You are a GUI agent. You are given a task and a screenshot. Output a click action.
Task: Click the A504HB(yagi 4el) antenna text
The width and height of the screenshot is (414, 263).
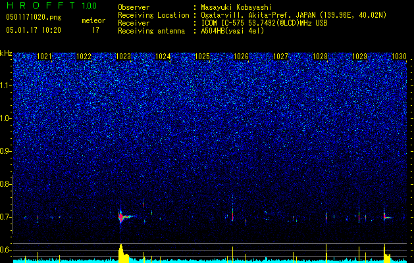pos(232,31)
